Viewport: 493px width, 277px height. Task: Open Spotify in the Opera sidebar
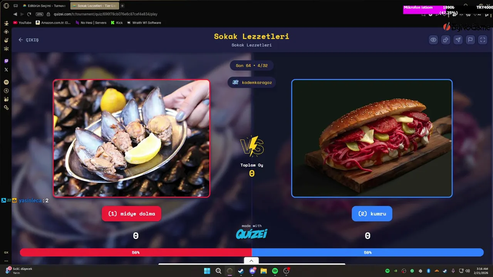[x=6, y=82]
